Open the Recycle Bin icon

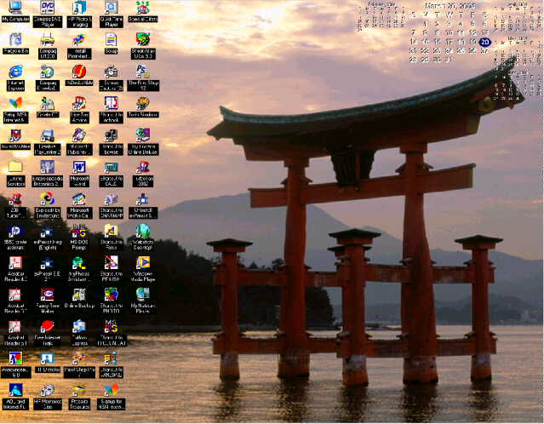(x=15, y=40)
